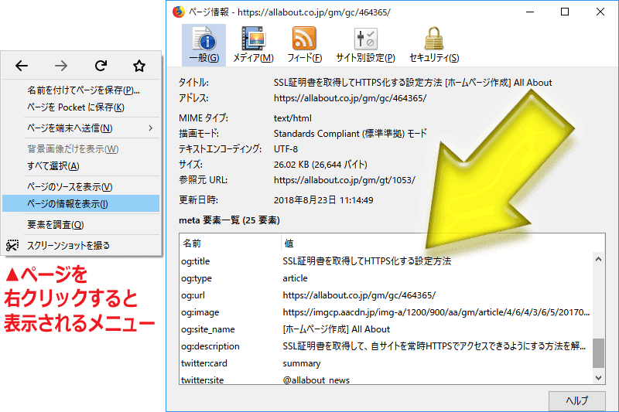Select the og:description row
619x412 pixels.
386,346
